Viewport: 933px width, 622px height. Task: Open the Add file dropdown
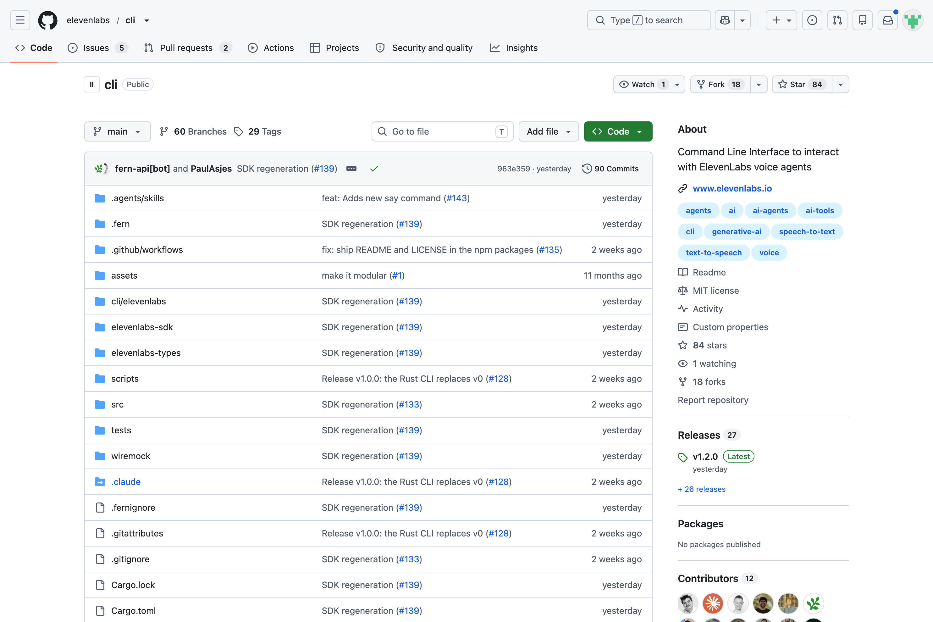point(549,131)
